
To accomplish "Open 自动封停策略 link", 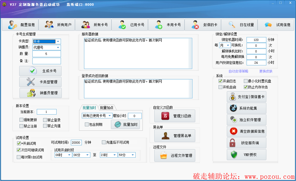I will (238, 71).
